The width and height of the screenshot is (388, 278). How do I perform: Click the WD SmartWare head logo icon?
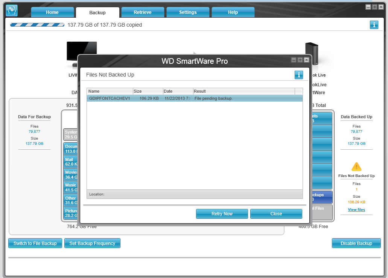coord(12,11)
